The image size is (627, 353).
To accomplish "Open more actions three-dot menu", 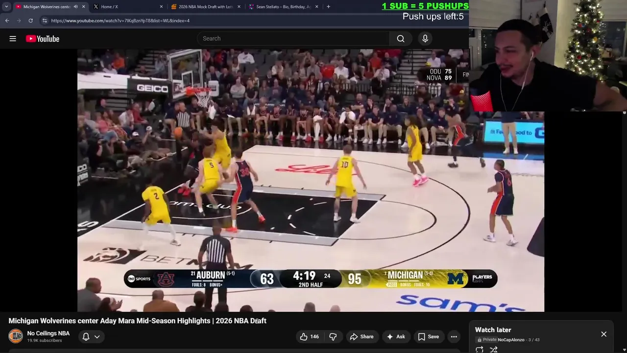I will [x=454, y=336].
